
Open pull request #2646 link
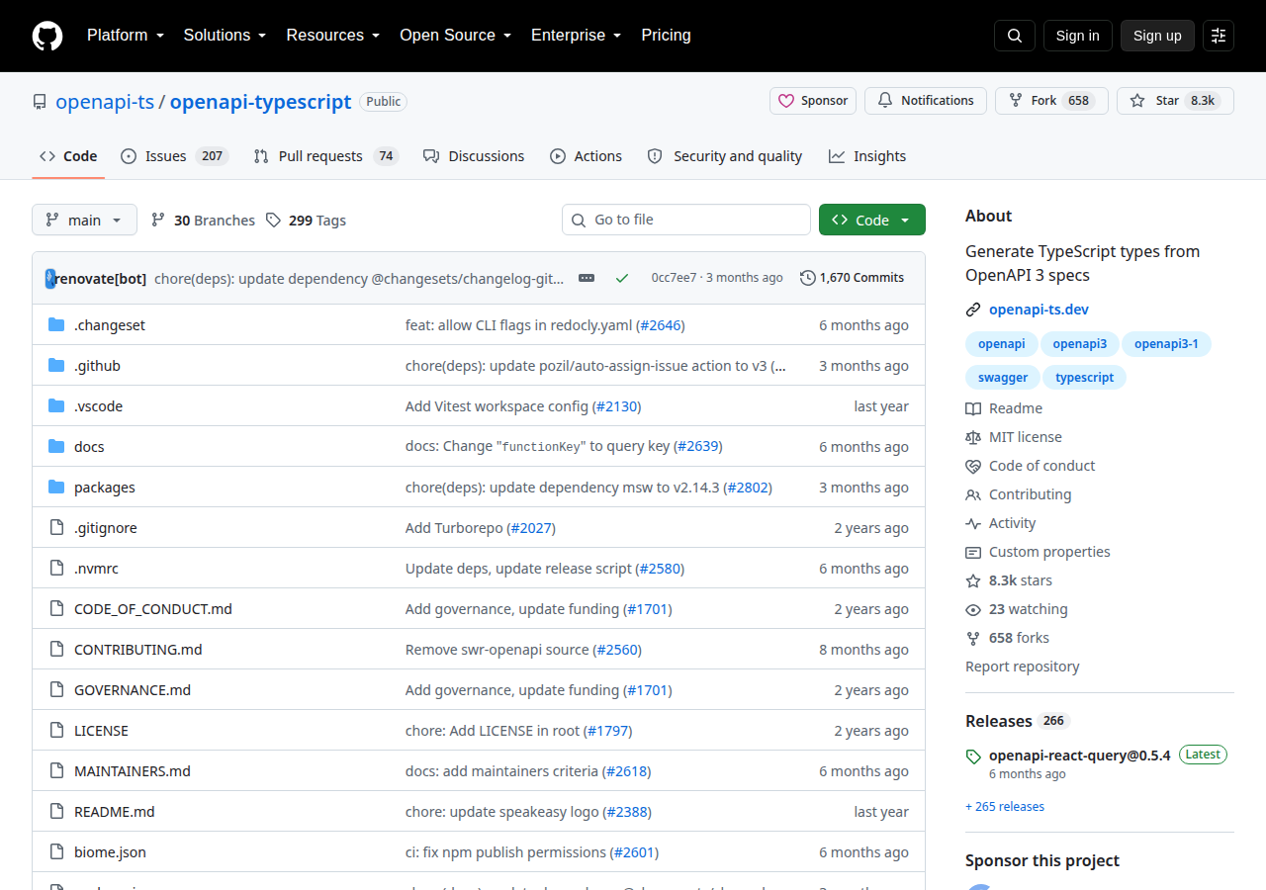point(661,325)
